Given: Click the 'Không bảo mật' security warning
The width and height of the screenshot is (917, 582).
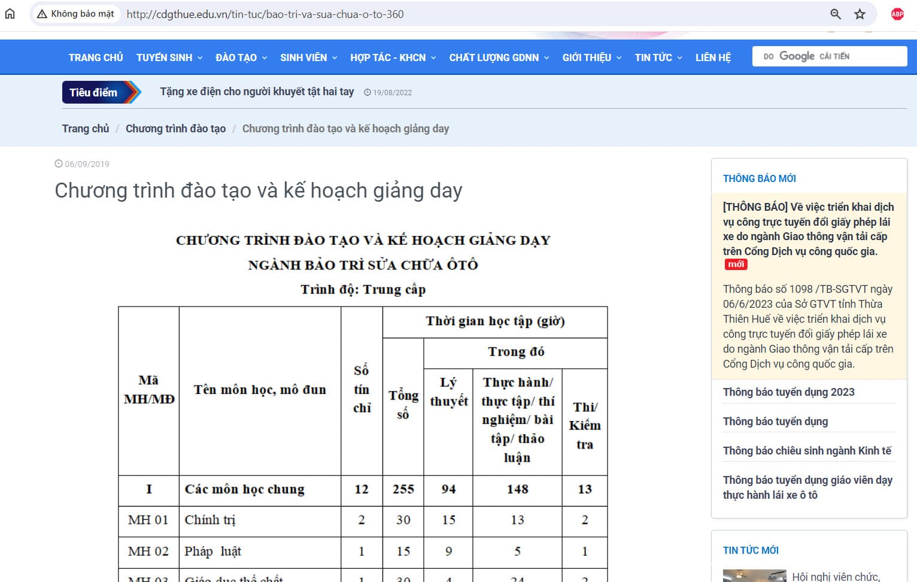Looking at the screenshot, I should point(75,14).
